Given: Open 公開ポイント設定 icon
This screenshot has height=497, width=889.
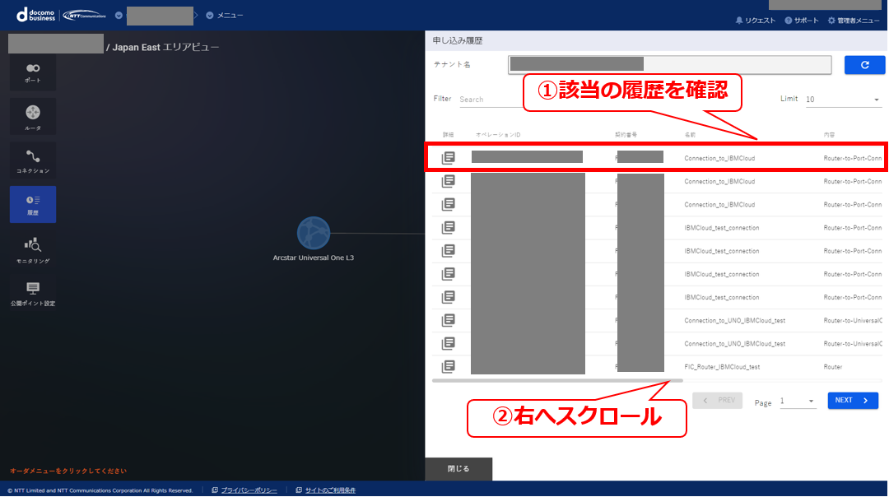Looking at the screenshot, I should (x=33, y=294).
